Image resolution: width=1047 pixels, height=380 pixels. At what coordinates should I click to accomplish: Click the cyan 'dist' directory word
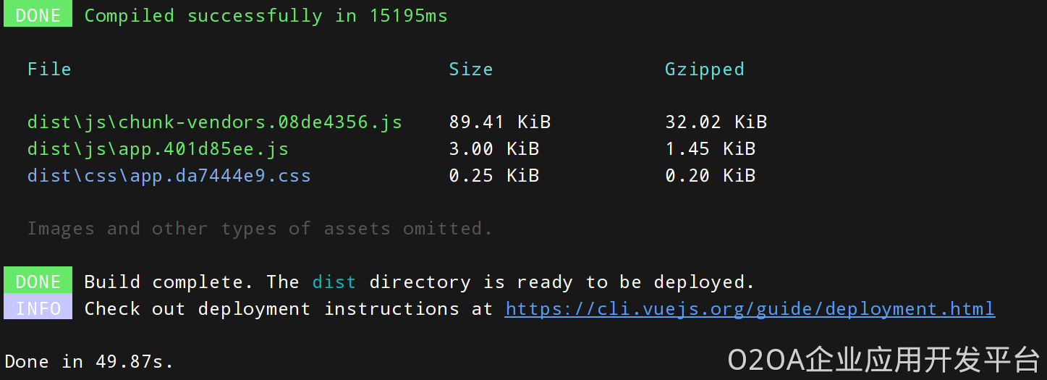tap(334, 282)
